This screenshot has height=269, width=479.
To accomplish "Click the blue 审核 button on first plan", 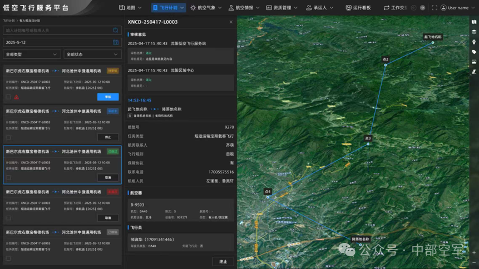I will [108, 97].
